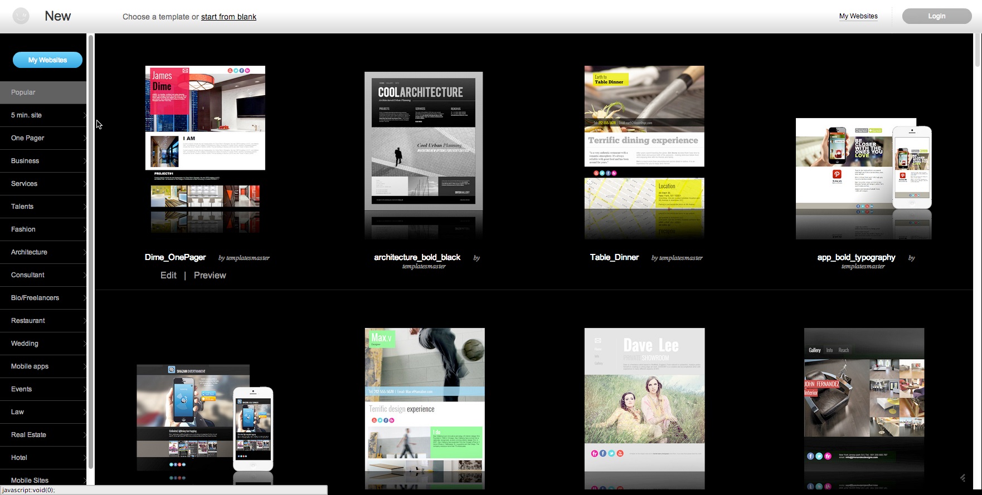Expand the Business category arrow
Viewport: 982px width, 495px height.
84,161
